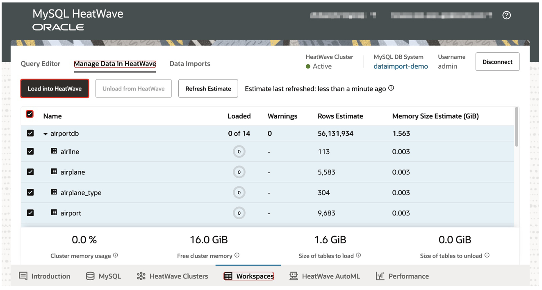Switch to the Query Editor tab

click(41, 63)
